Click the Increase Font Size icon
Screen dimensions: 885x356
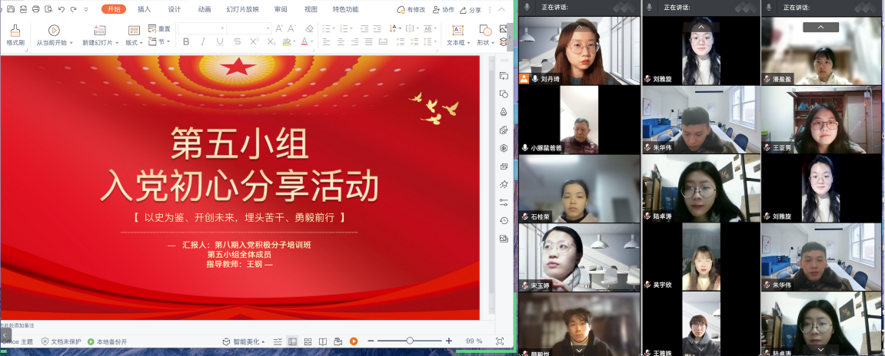[279, 28]
